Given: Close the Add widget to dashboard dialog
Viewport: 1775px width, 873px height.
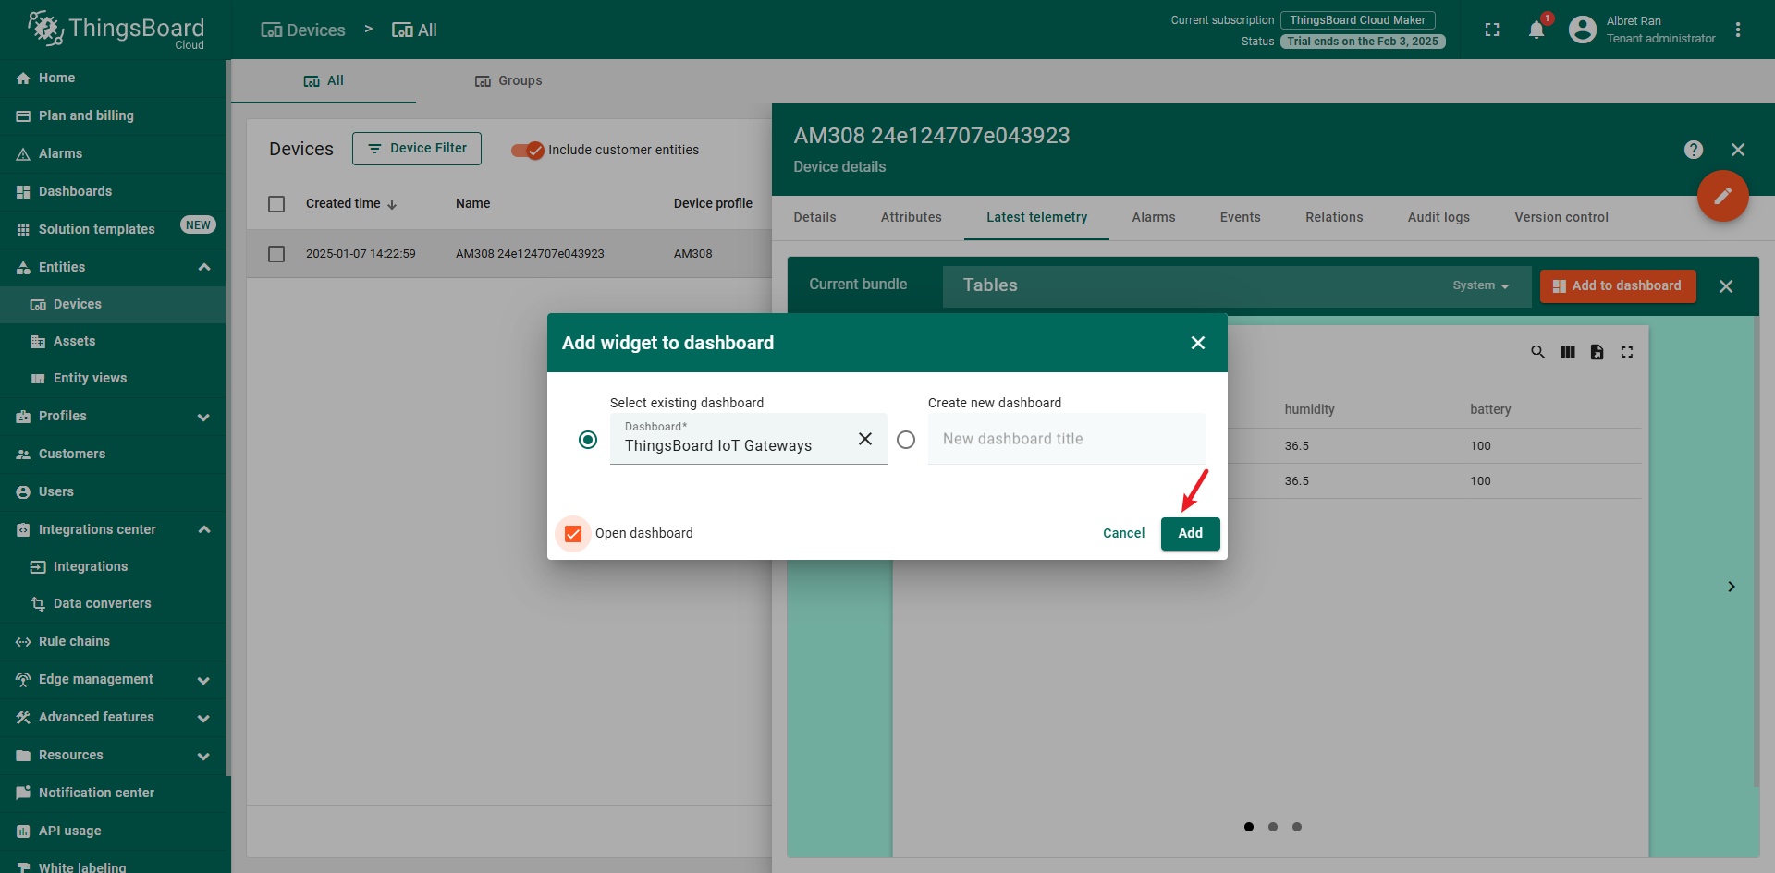Looking at the screenshot, I should 1198,343.
